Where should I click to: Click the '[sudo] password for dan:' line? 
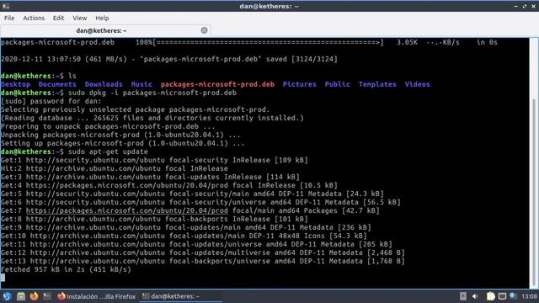[x=51, y=101]
